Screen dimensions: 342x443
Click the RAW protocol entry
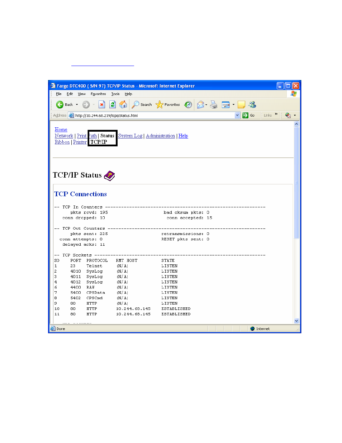(x=90, y=287)
